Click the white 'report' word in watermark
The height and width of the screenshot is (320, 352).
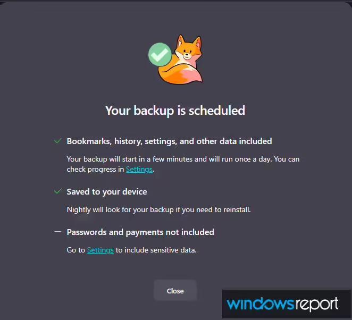(x=316, y=305)
